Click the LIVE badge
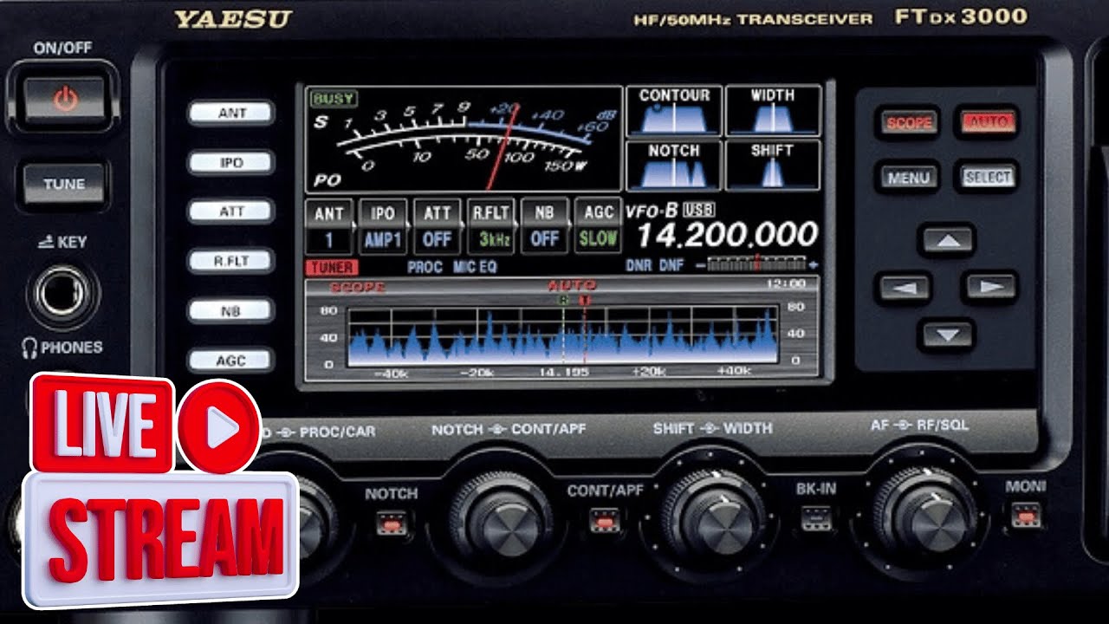This screenshot has height=624, width=1109. point(102,423)
